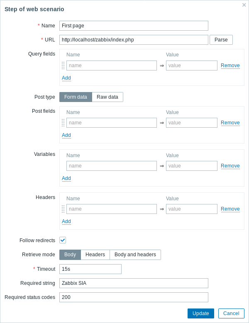Focus the Timeout field

90,269
